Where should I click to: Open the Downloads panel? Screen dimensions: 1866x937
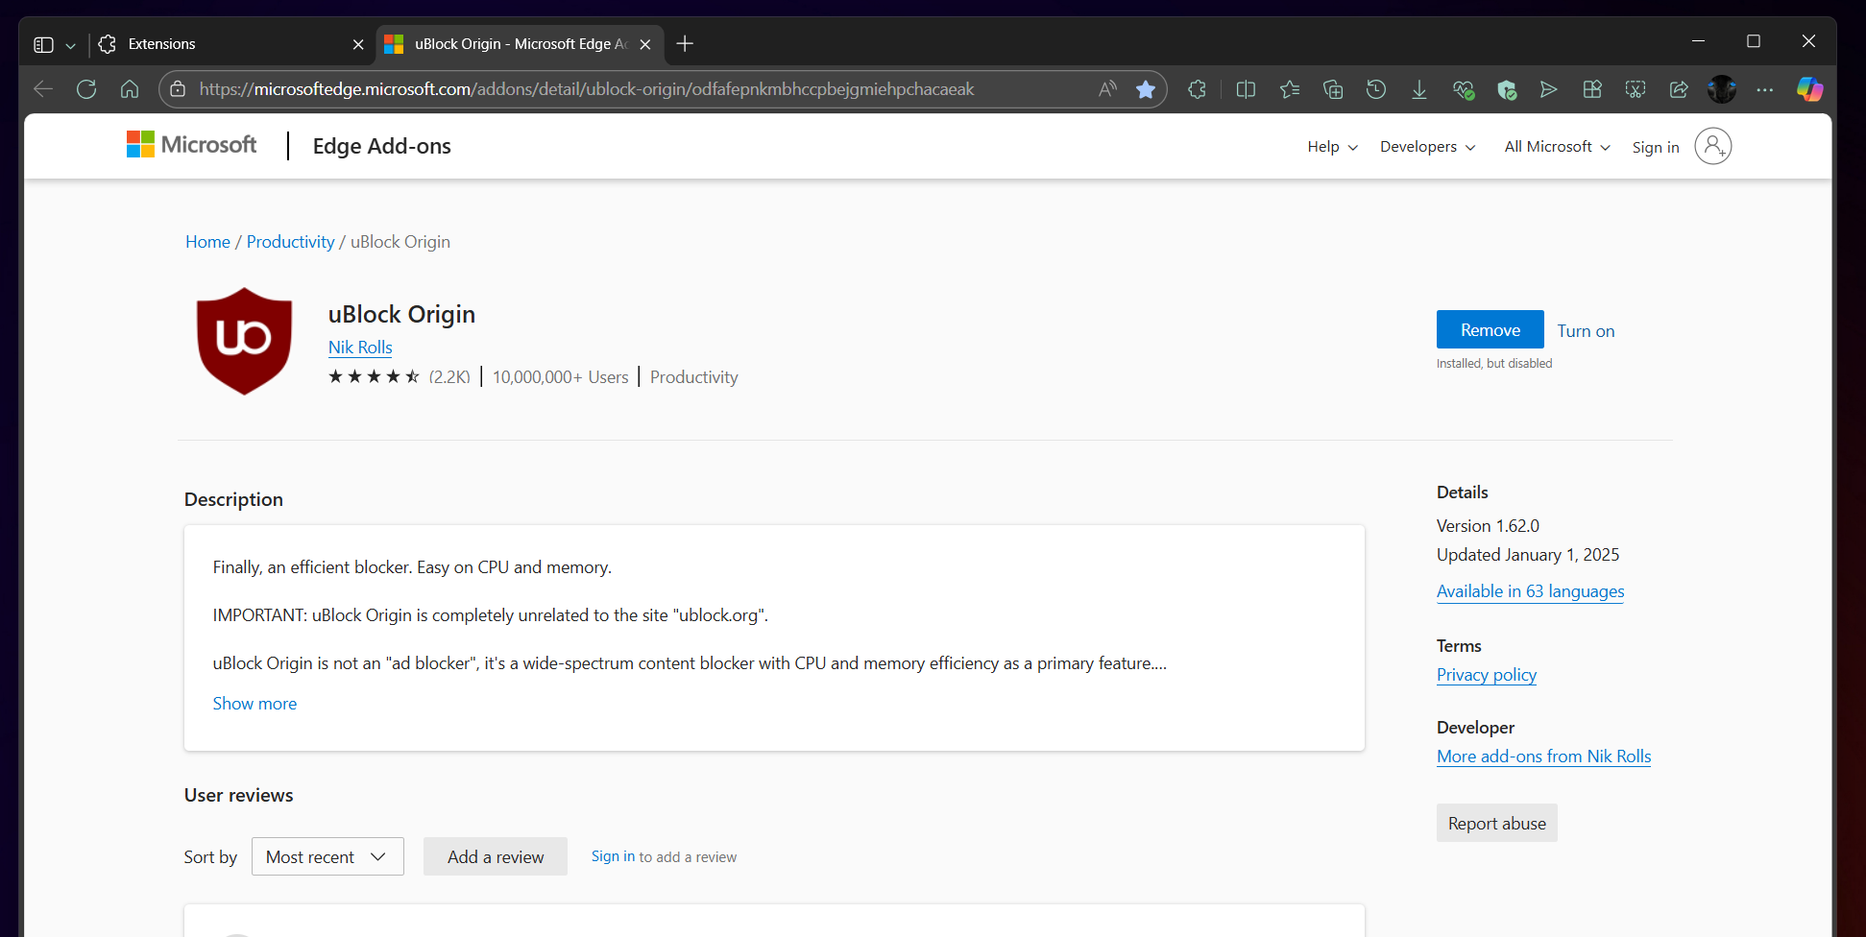(1419, 89)
